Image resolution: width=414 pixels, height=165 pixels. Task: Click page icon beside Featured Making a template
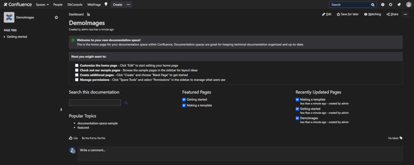click(x=184, y=105)
